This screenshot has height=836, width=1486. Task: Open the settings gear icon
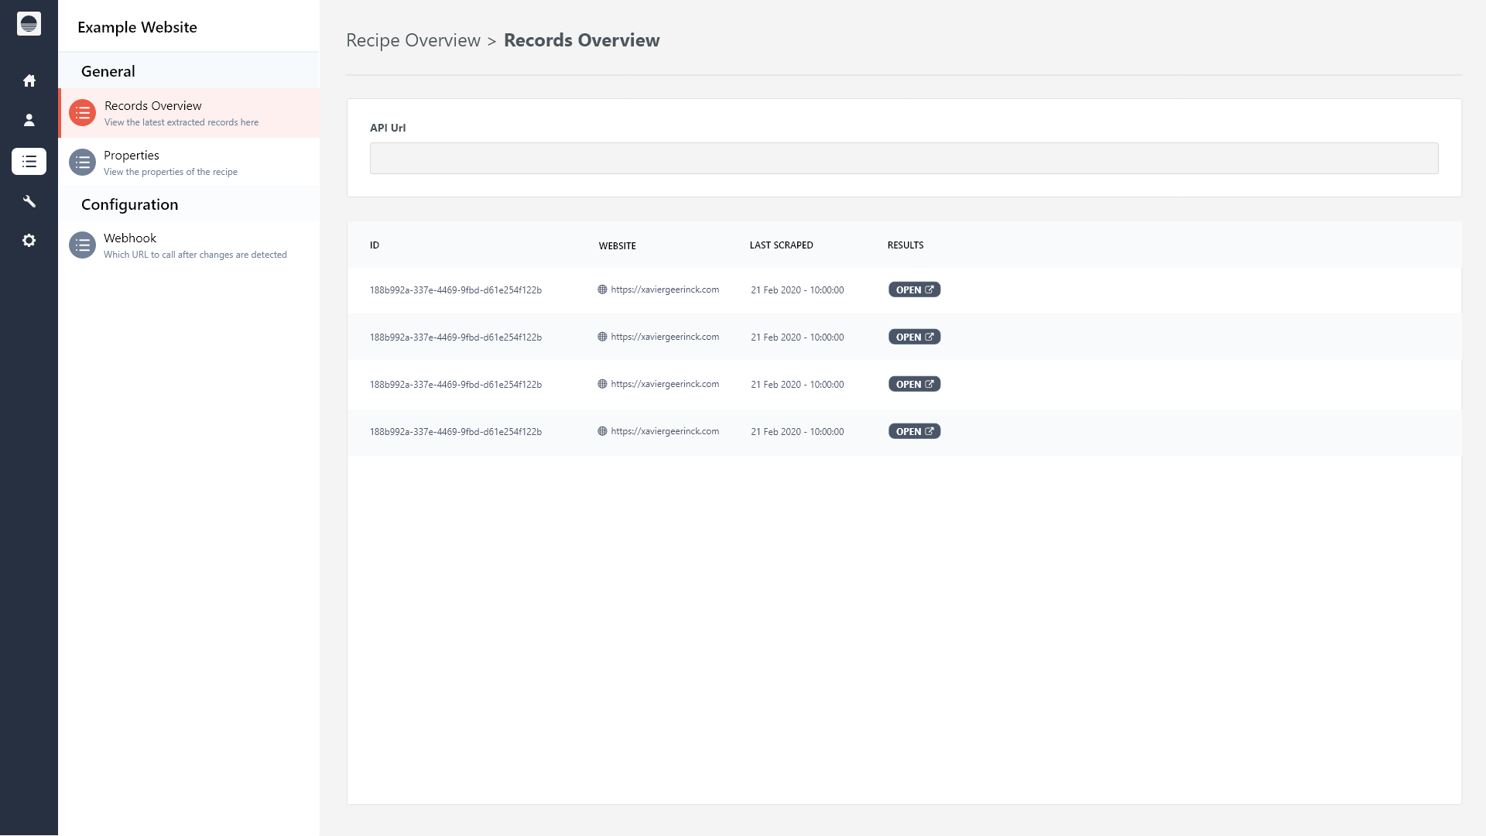[29, 241]
